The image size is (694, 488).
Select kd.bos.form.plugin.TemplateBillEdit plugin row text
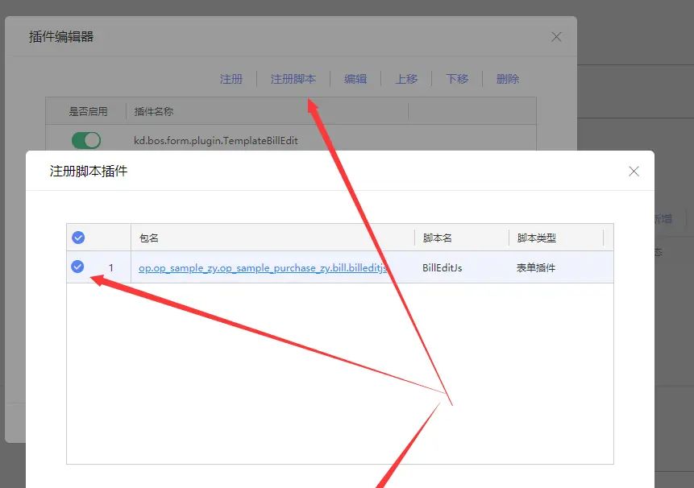pos(216,141)
